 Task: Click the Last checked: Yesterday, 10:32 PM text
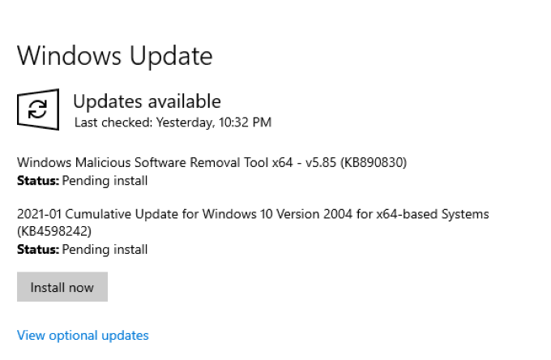(x=173, y=122)
